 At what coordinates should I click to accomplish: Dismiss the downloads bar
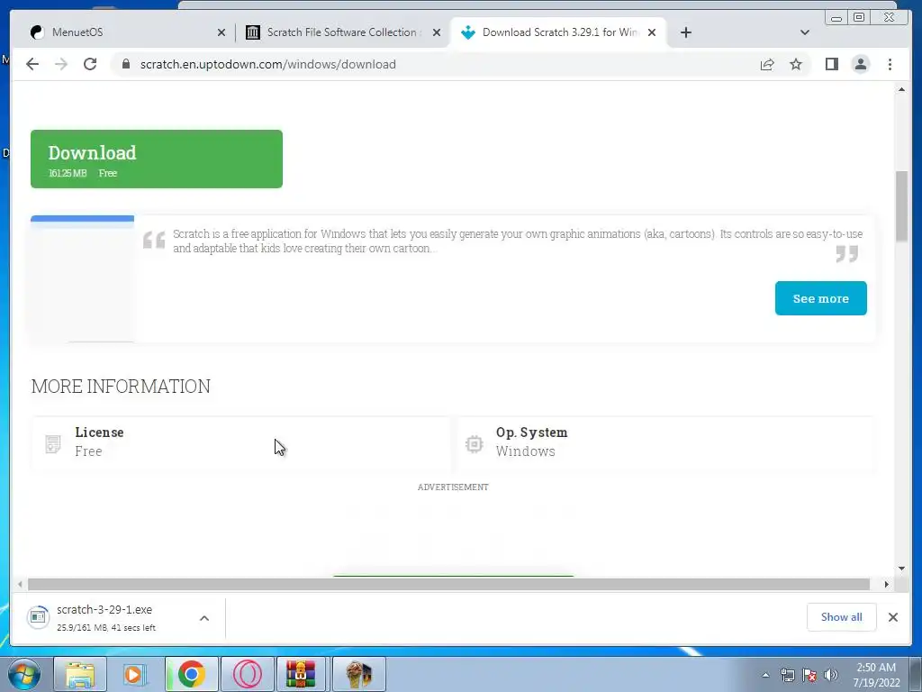(892, 616)
